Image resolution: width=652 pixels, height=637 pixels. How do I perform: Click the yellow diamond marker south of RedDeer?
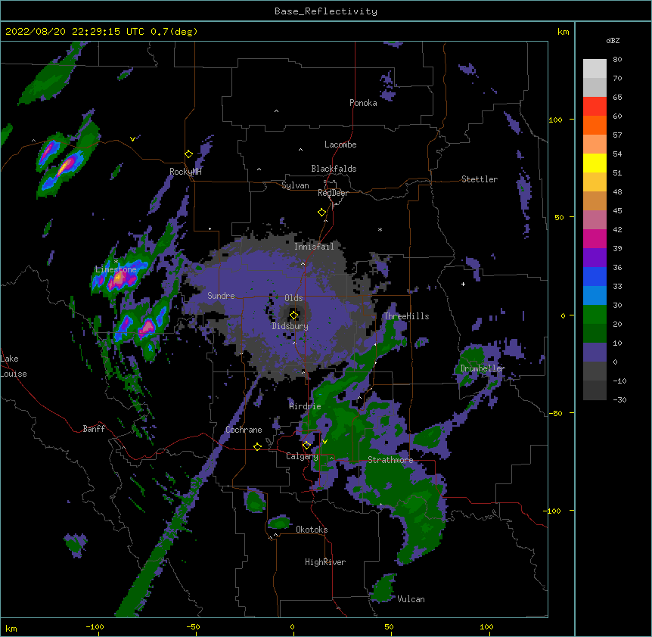coord(321,213)
